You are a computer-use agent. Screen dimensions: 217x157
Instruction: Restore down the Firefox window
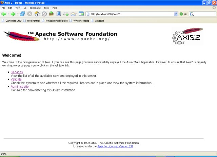(209, 3)
